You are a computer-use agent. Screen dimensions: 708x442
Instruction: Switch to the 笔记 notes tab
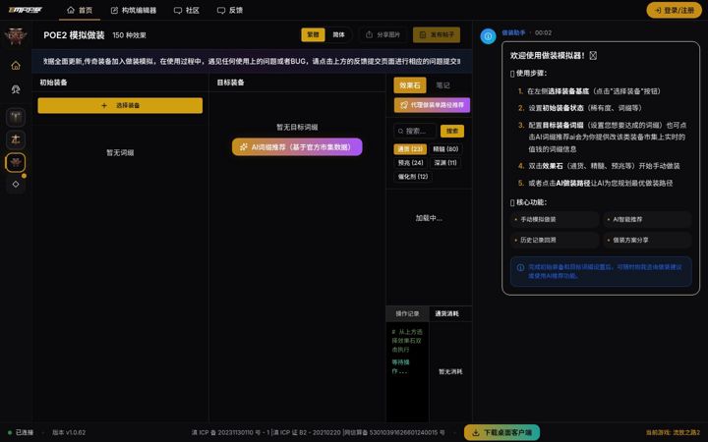click(x=442, y=85)
